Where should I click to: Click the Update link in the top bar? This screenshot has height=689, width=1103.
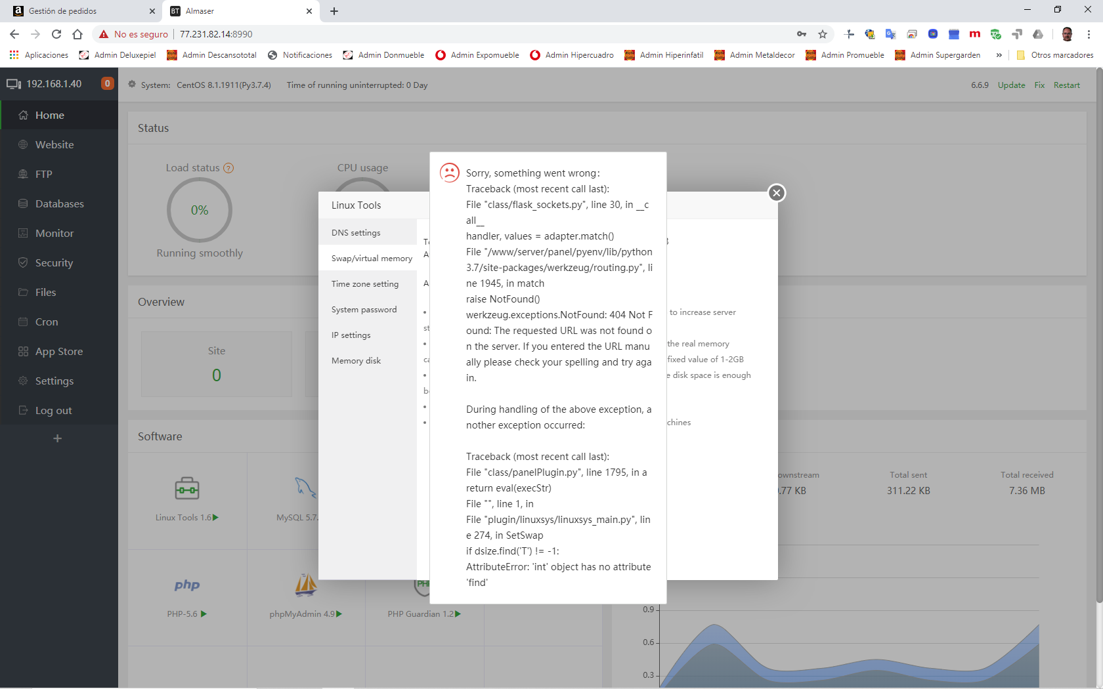point(1011,85)
